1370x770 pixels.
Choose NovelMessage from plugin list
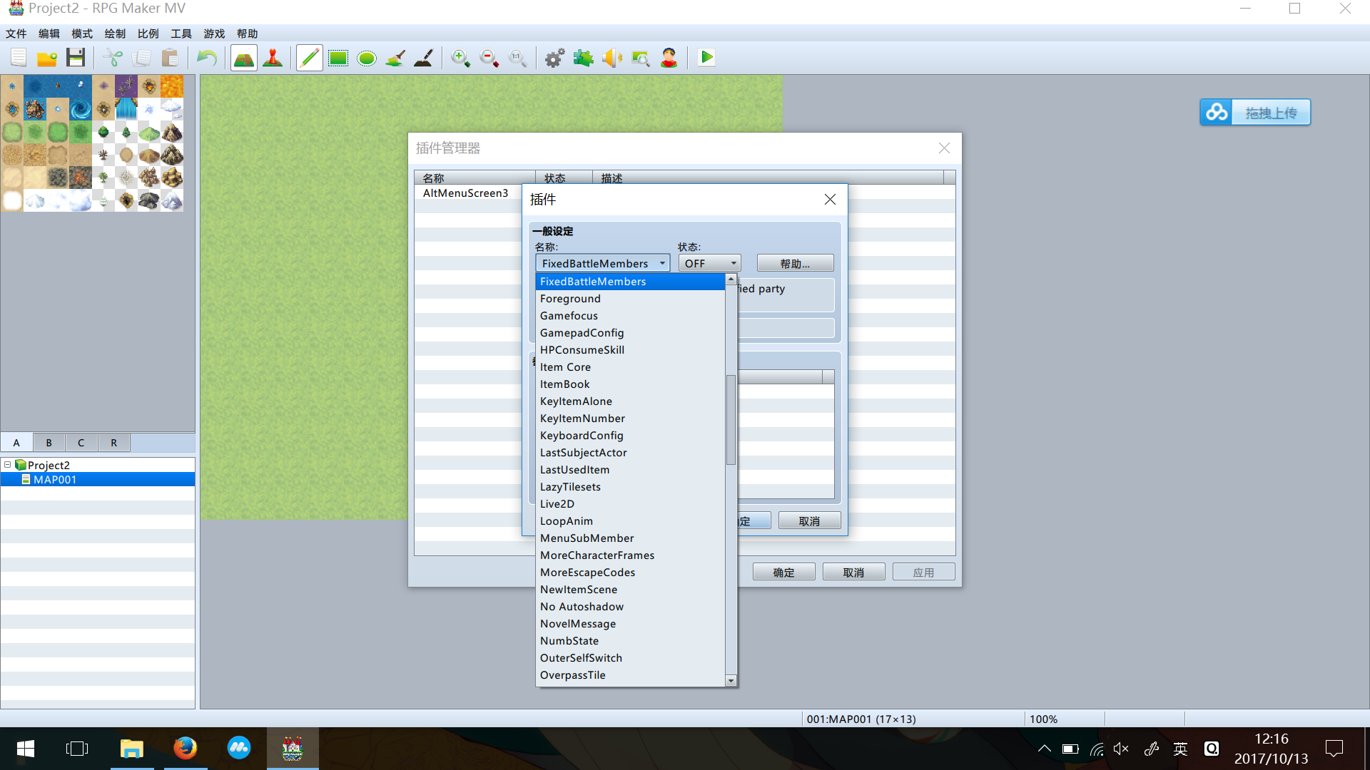(x=630, y=624)
